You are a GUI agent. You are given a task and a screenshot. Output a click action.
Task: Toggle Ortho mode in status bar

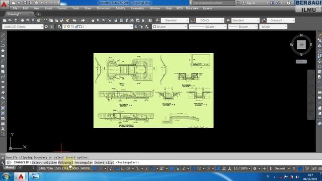coord(123,168)
